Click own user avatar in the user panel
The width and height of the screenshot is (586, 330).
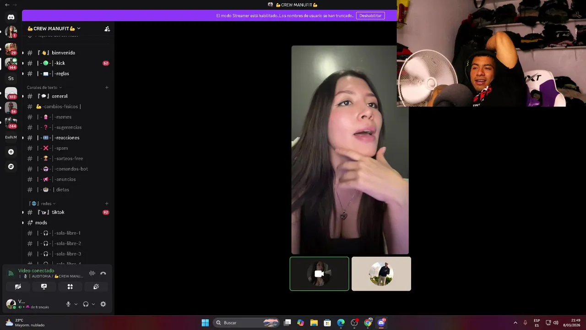[x=11, y=304]
